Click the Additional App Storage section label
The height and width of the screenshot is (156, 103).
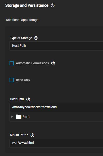tap(22, 20)
